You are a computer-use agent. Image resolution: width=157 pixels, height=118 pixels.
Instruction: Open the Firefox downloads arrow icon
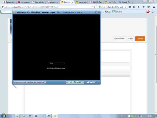139,7
